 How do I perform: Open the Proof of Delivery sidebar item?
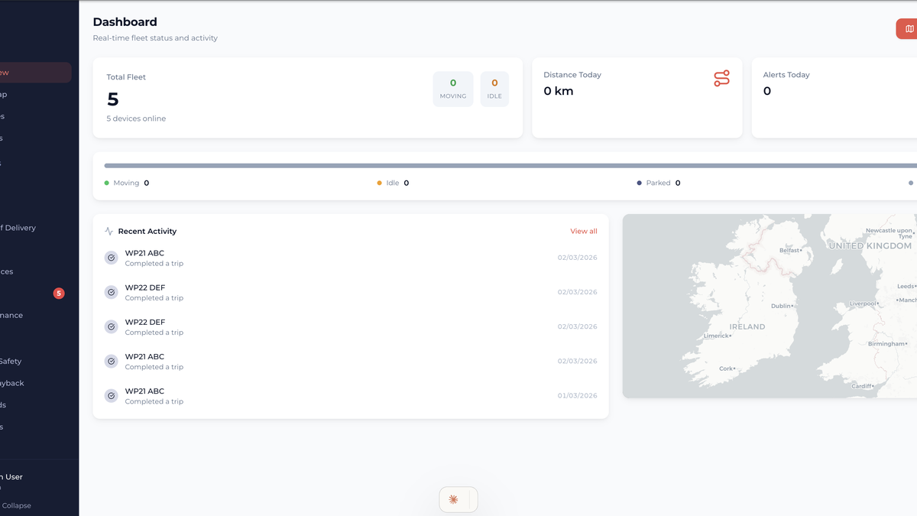18,228
